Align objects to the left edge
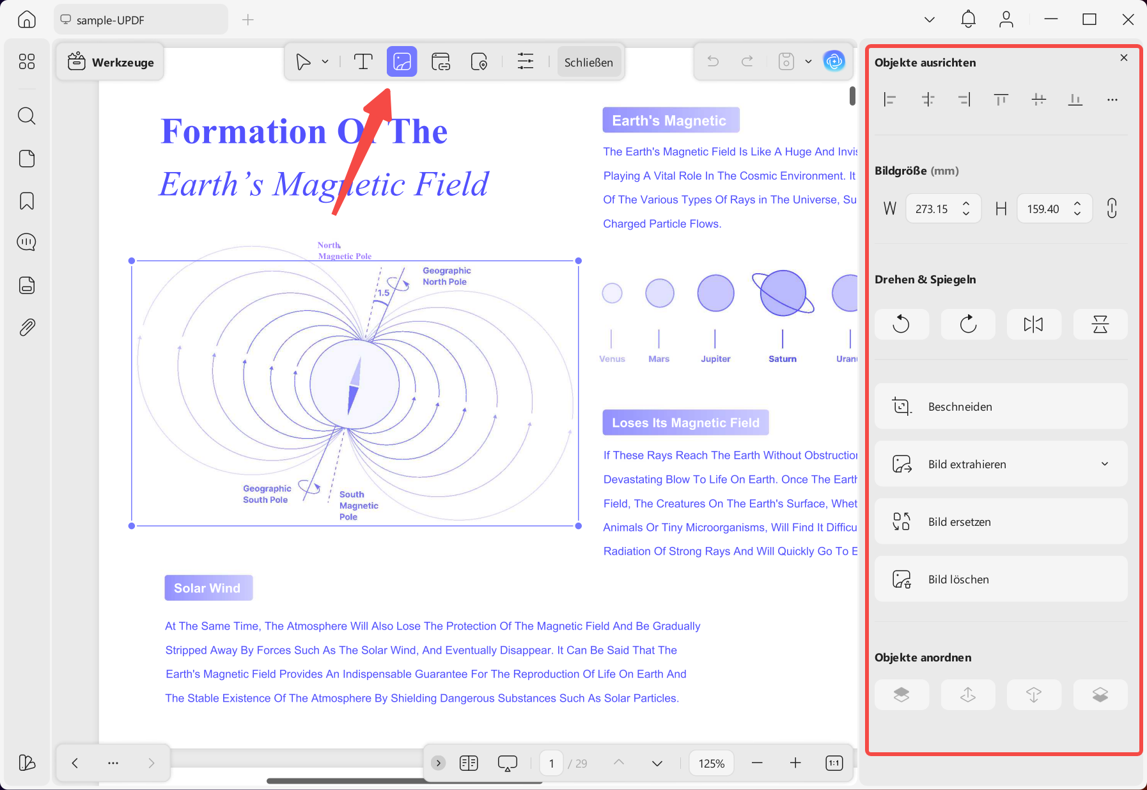1147x790 pixels. [889, 99]
